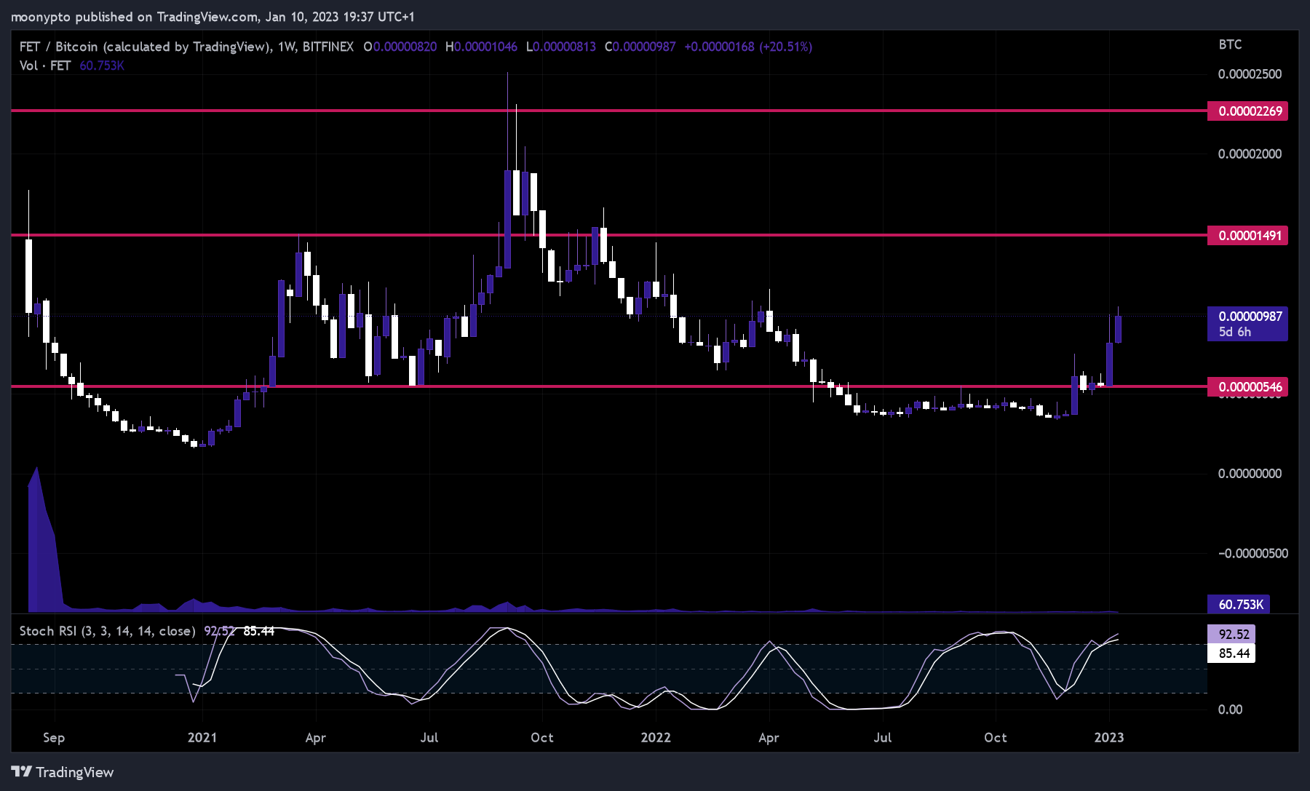This screenshot has width=1310, height=791.
Task: Click the TradingView logo icon
Action: tap(21, 771)
